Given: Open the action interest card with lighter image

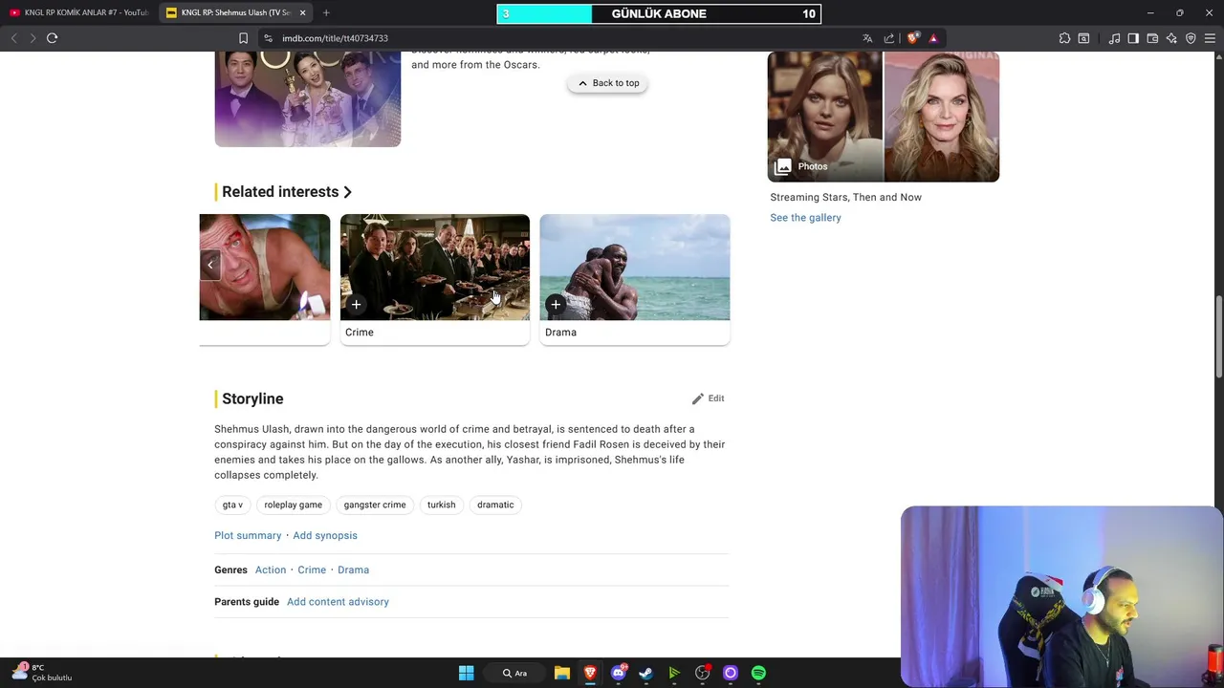Looking at the screenshot, I should (x=265, y=267).
